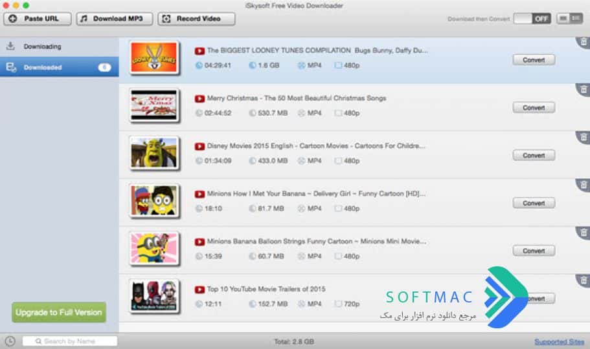Screen dimensions: 590x349
Task: Click resolution icon of Looney Tunes 480p
Action: (x=338, y=65)
